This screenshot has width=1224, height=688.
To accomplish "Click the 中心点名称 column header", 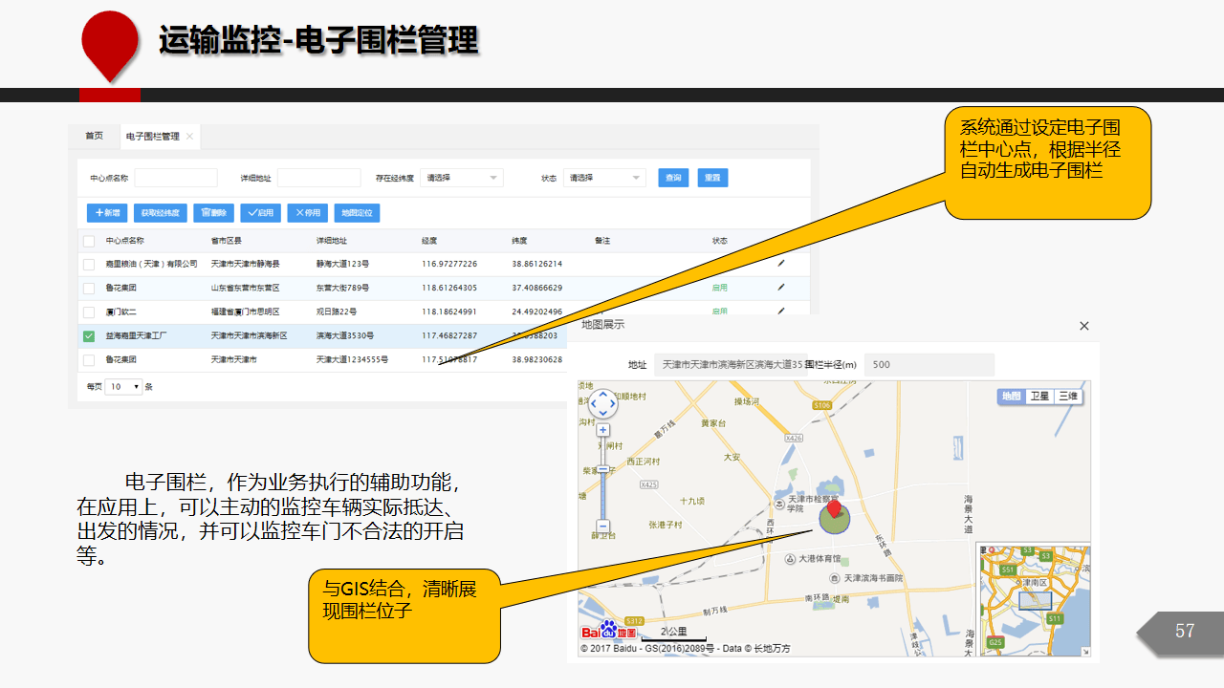I will tap(124, 241).
